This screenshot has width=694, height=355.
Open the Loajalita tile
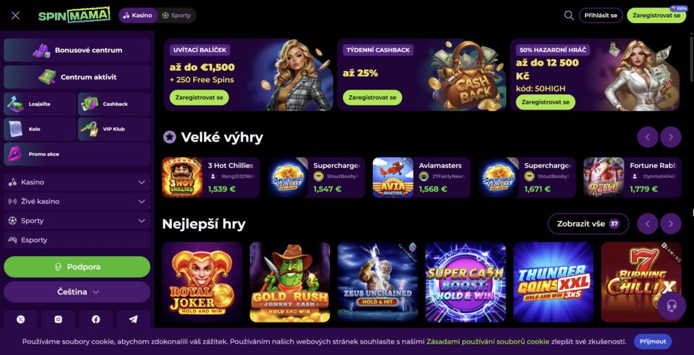pyautogui.click(x=40, y=104)
